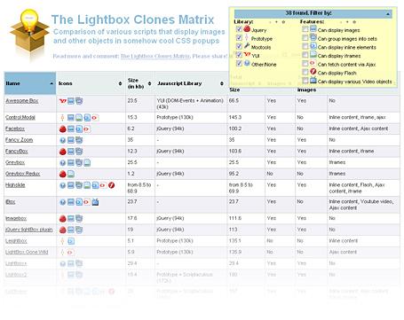This screenshot has height=320, width=404.
Task: Click the question-mark icon in Highslide row
Action: pos(62,185)
